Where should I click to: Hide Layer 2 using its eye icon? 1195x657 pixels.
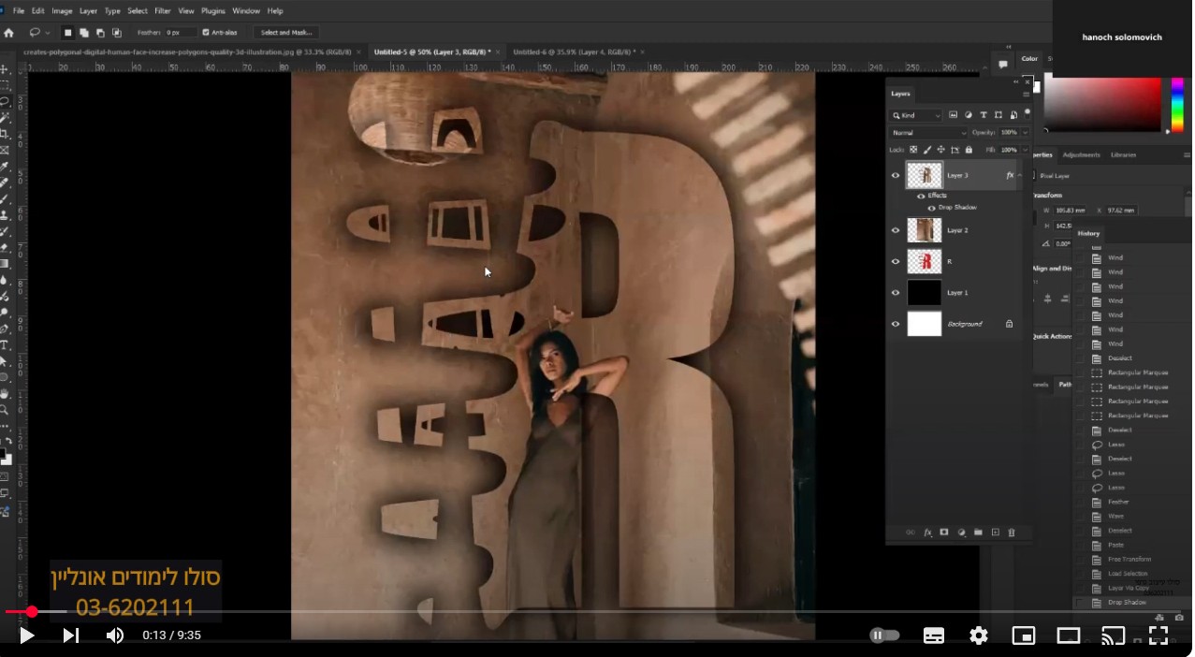click(x=896, y=230)
